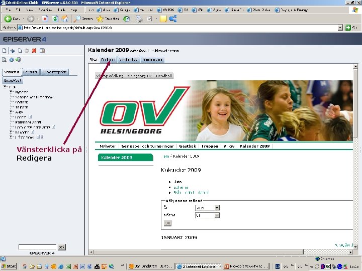Click the EPiServer copy page icon

pyautogui.click(x=20, y=51)
